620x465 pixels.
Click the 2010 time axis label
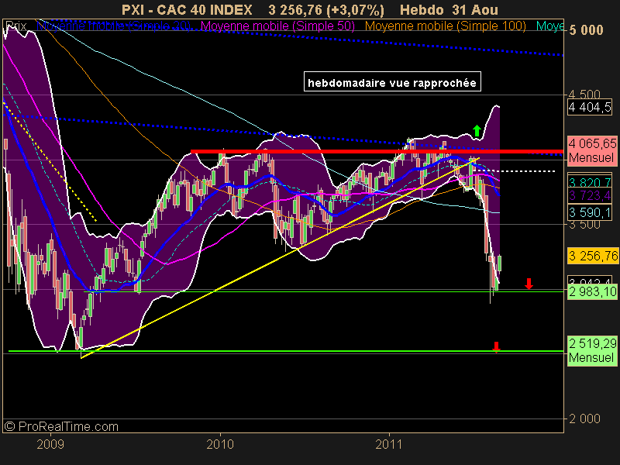pyautogui.click(x=220, y=444)
